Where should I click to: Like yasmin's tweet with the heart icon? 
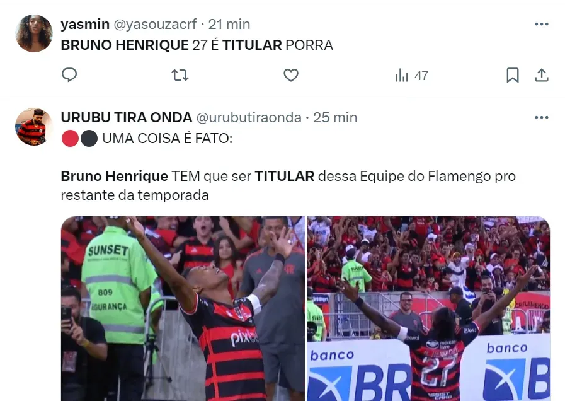pyautogui.click(x=291, y=76)
